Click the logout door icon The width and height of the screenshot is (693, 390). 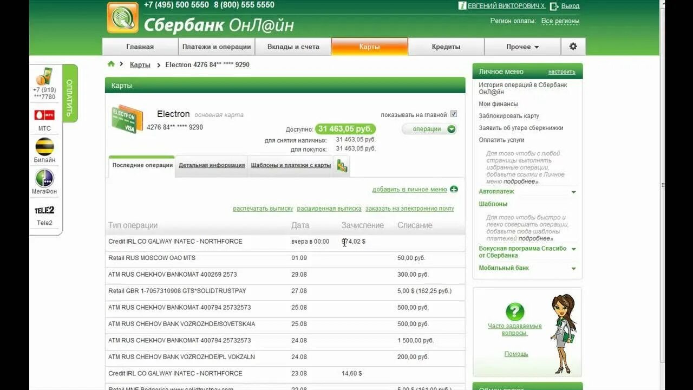coord(554,6)
